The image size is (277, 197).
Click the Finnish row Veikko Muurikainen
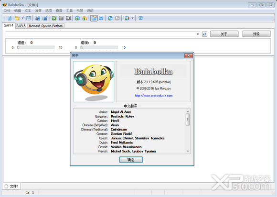(120, 147)
